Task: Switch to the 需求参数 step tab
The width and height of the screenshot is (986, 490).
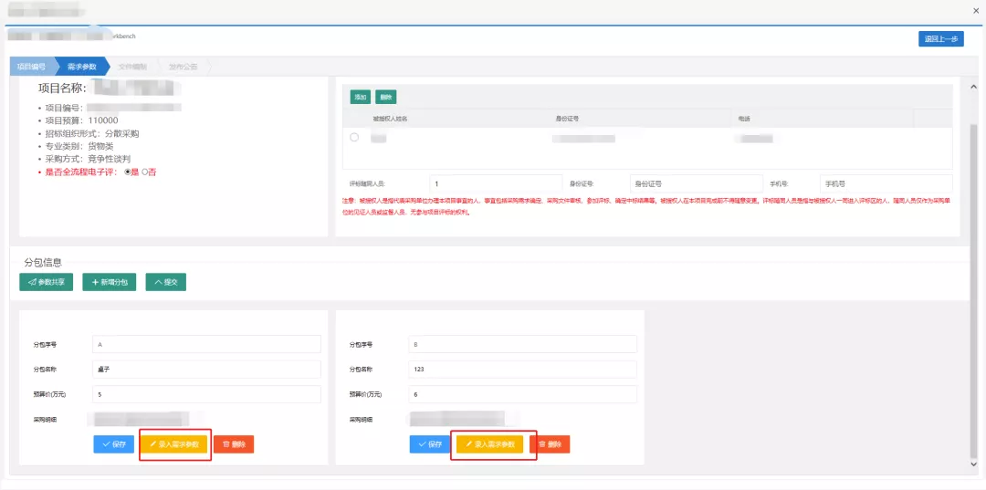Action: coord(82,67)
